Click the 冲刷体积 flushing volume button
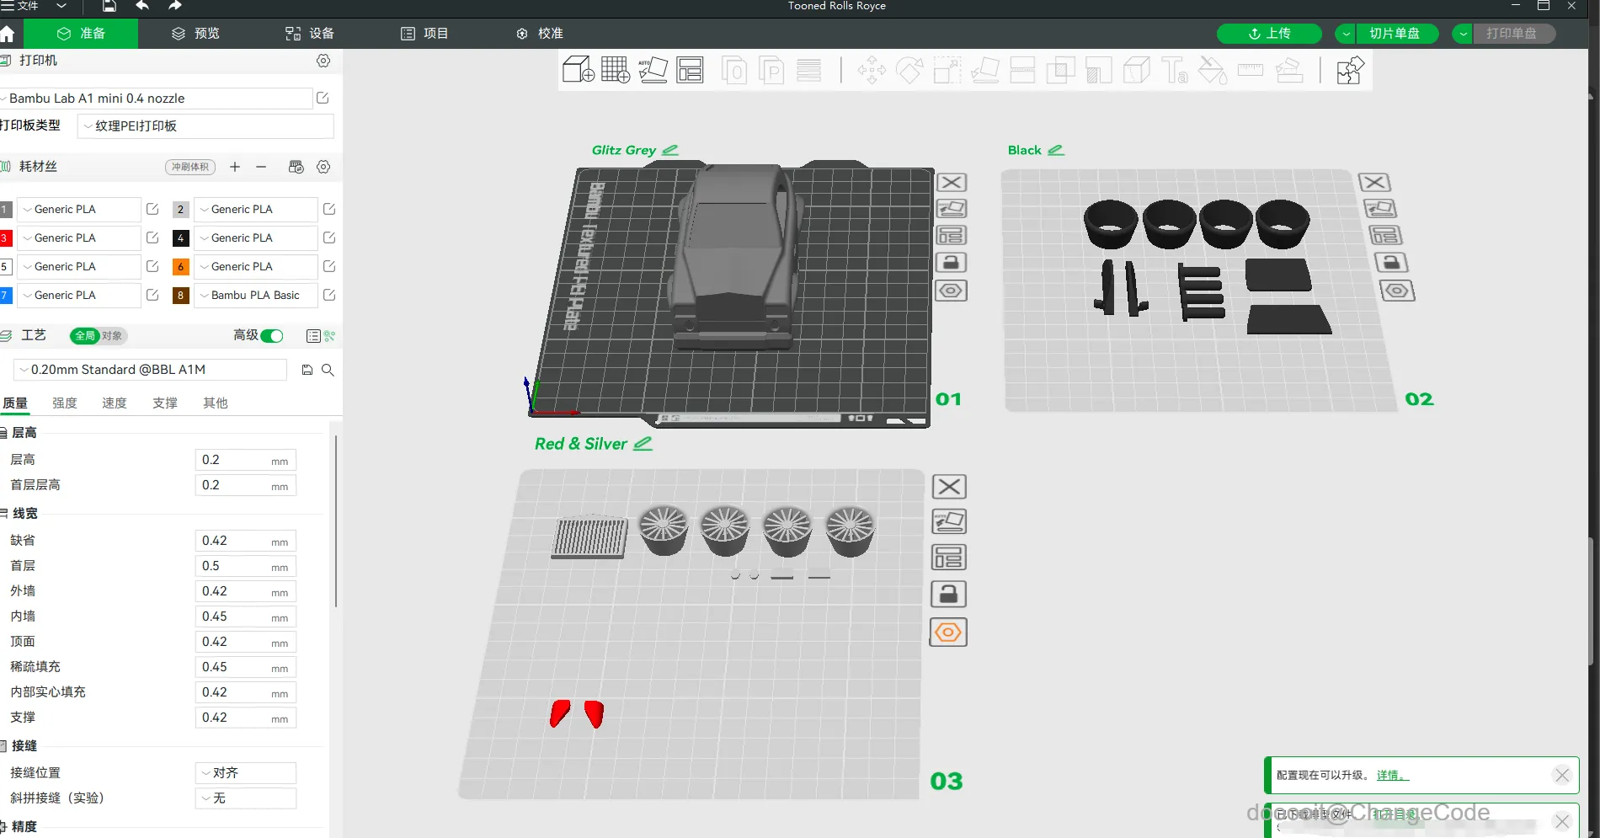 coord(190,167)
